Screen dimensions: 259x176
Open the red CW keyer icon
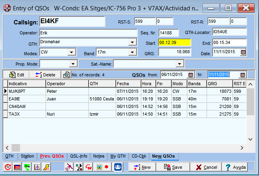(x=88, y=167)
